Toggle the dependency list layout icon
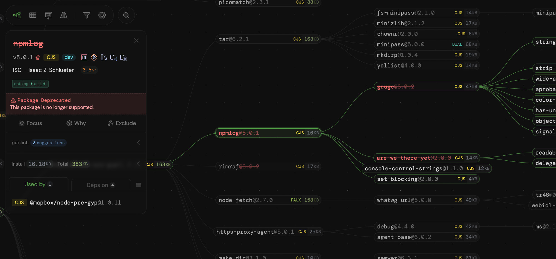 click(138, 185)
